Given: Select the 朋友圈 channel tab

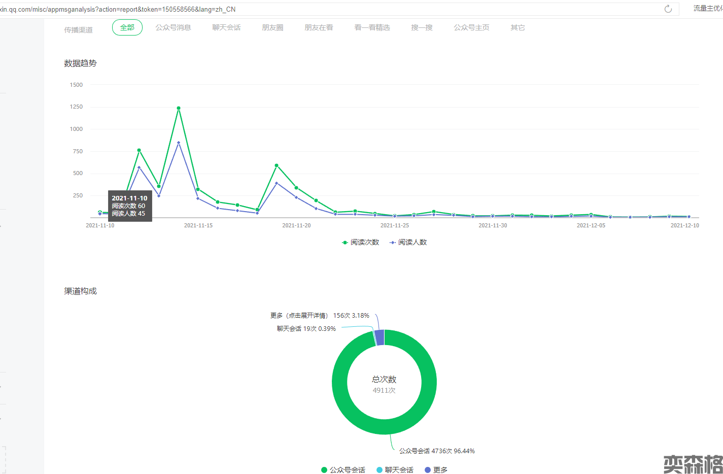Looking at the screenshot, I should (272, 27).
